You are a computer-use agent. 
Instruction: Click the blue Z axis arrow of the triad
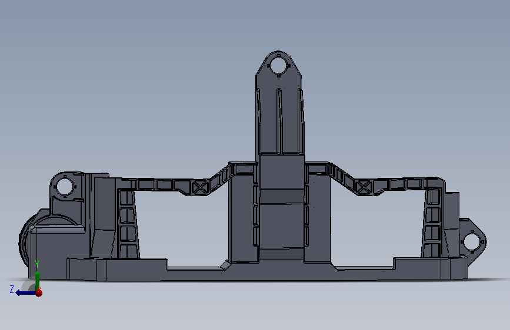coord(25,293)
